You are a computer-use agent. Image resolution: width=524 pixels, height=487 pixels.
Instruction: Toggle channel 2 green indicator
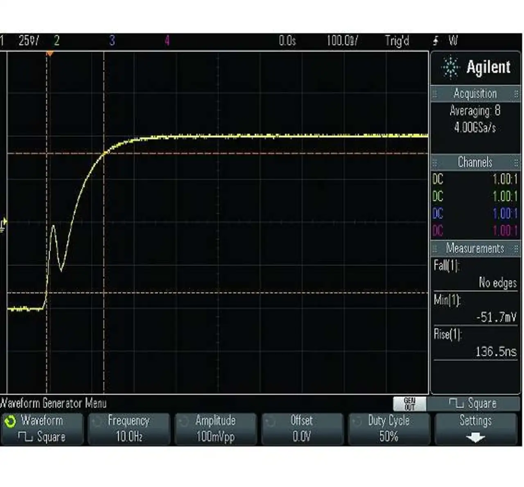coord(56,41)
